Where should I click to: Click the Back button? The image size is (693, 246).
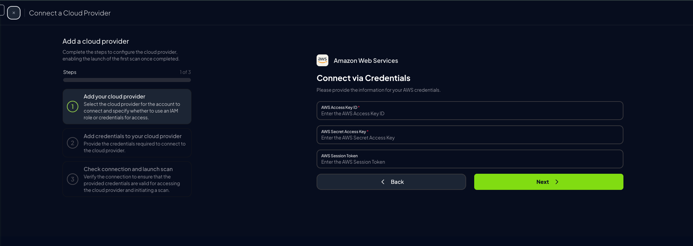391,181
